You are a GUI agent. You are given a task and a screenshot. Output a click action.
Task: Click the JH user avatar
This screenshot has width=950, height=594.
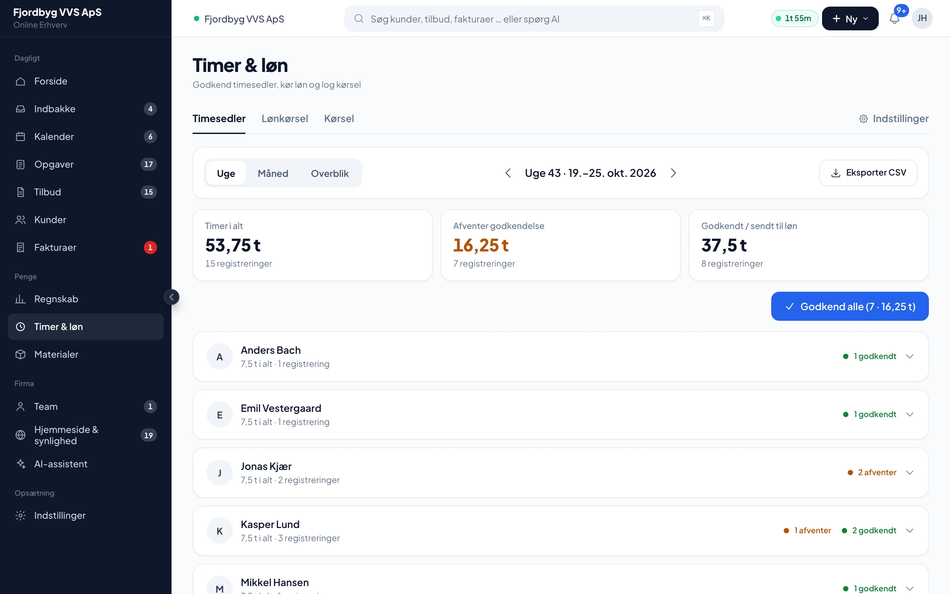click(922, 18)
